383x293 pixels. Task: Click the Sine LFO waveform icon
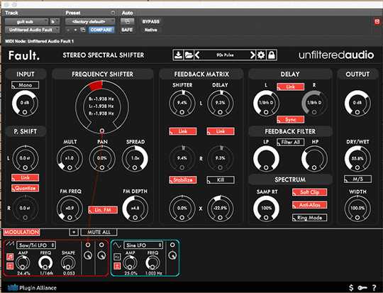coord(118,245)
